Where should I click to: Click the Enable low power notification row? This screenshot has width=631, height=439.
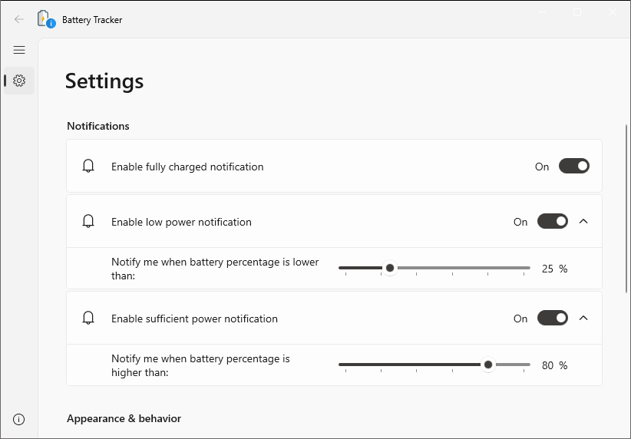(x=334, y=221)
